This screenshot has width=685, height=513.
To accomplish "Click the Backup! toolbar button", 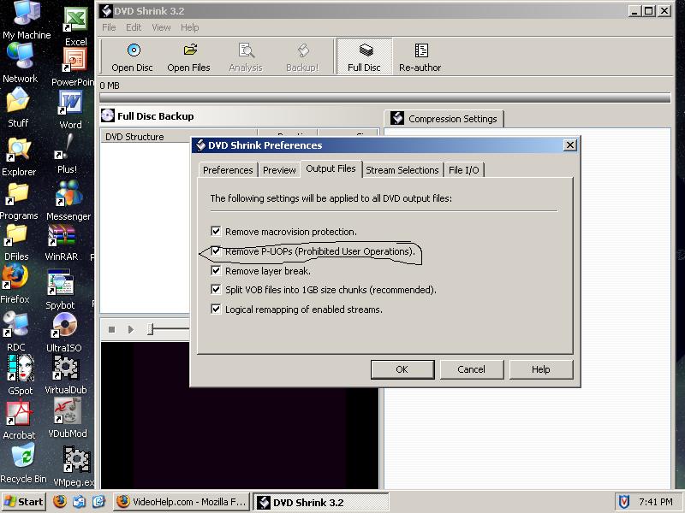I will 302,57.
